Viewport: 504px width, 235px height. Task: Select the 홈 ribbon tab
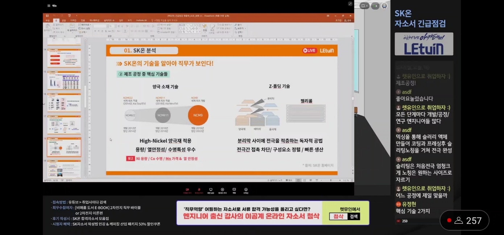56,20
